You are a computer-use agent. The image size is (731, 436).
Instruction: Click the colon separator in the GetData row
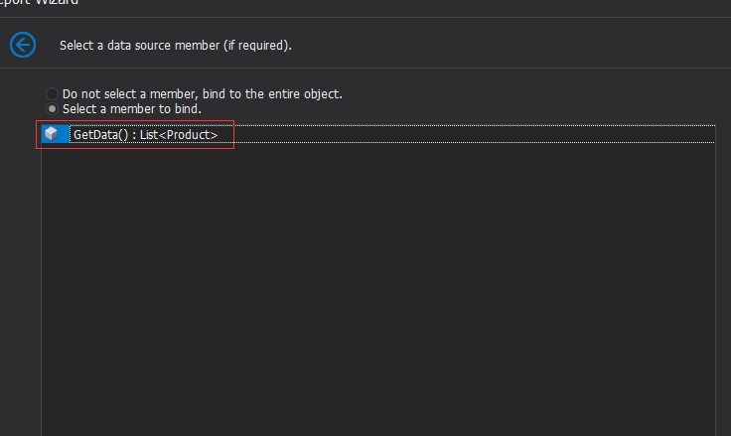(x=134, y=134)
